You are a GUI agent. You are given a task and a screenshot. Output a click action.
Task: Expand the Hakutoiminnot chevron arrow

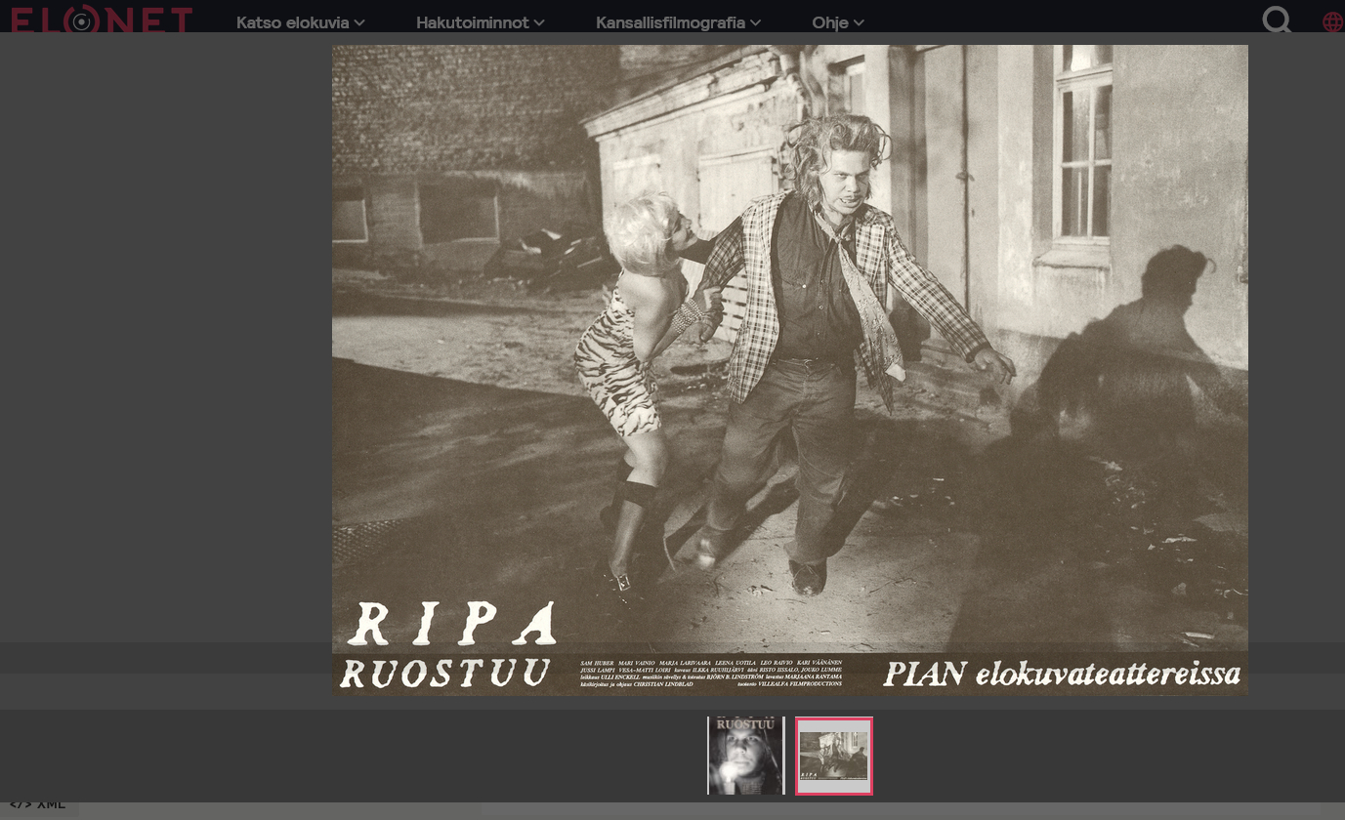(539, 22)
